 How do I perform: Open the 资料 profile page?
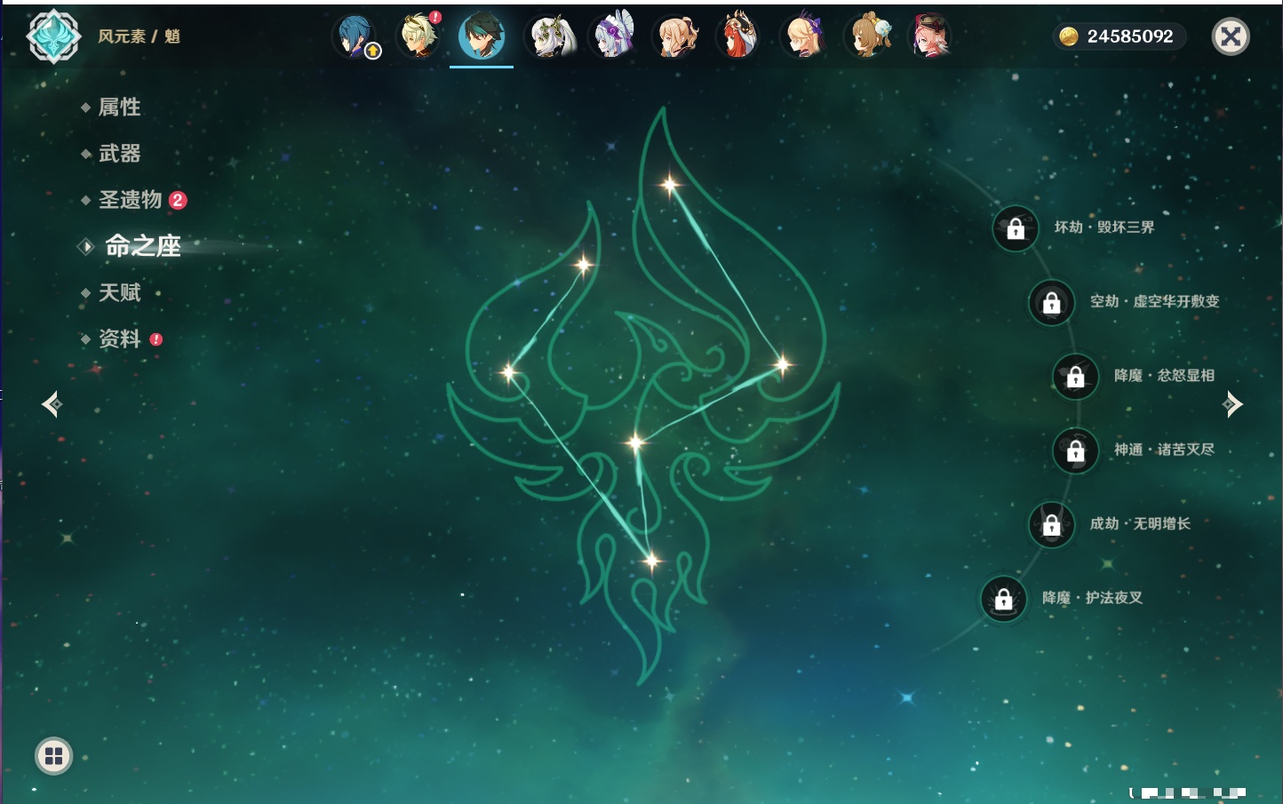119,338
